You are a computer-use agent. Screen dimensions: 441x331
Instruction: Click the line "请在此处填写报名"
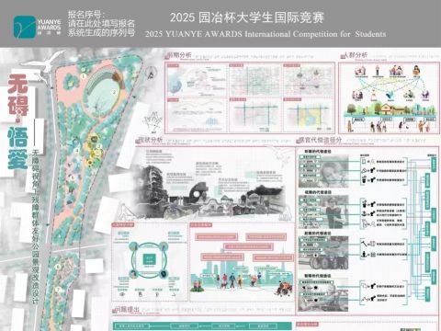tap(101, 23)
